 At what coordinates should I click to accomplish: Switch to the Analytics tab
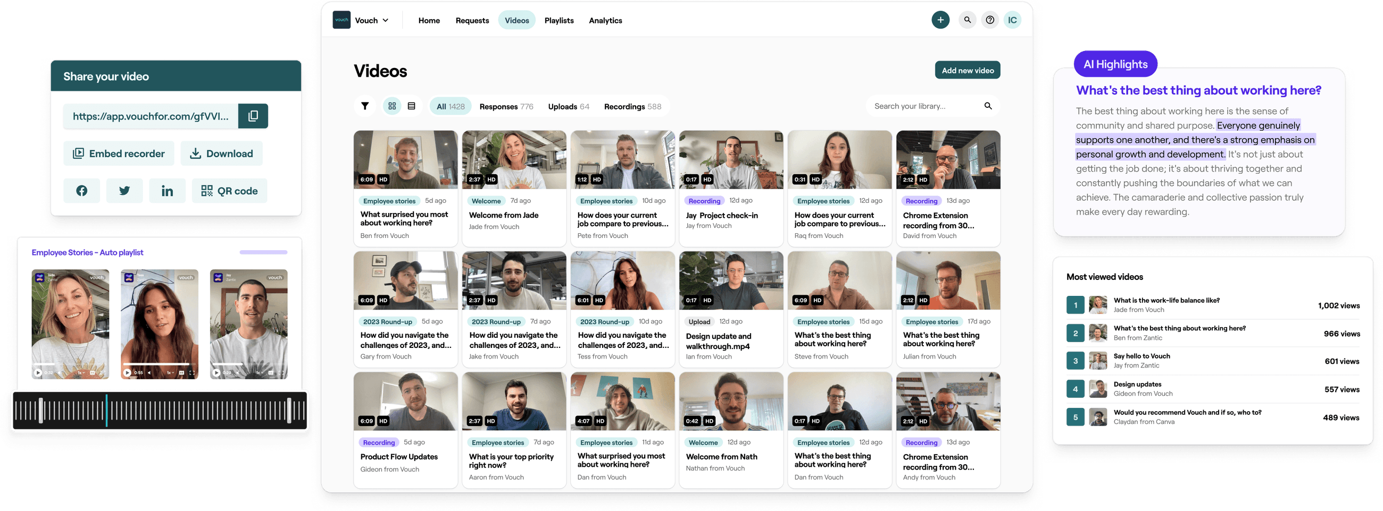click(605, 20)
